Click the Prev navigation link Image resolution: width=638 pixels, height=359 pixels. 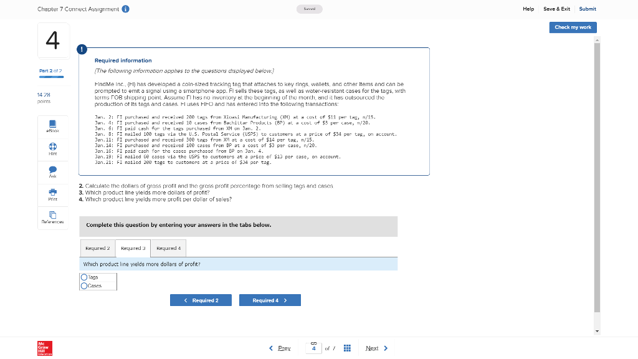283,348
